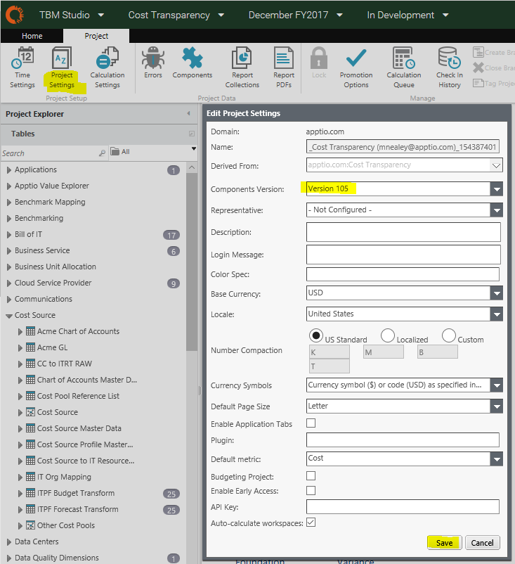The image size is (515, 564).
Task: Open Derived From dropdown
Action: 496,165
